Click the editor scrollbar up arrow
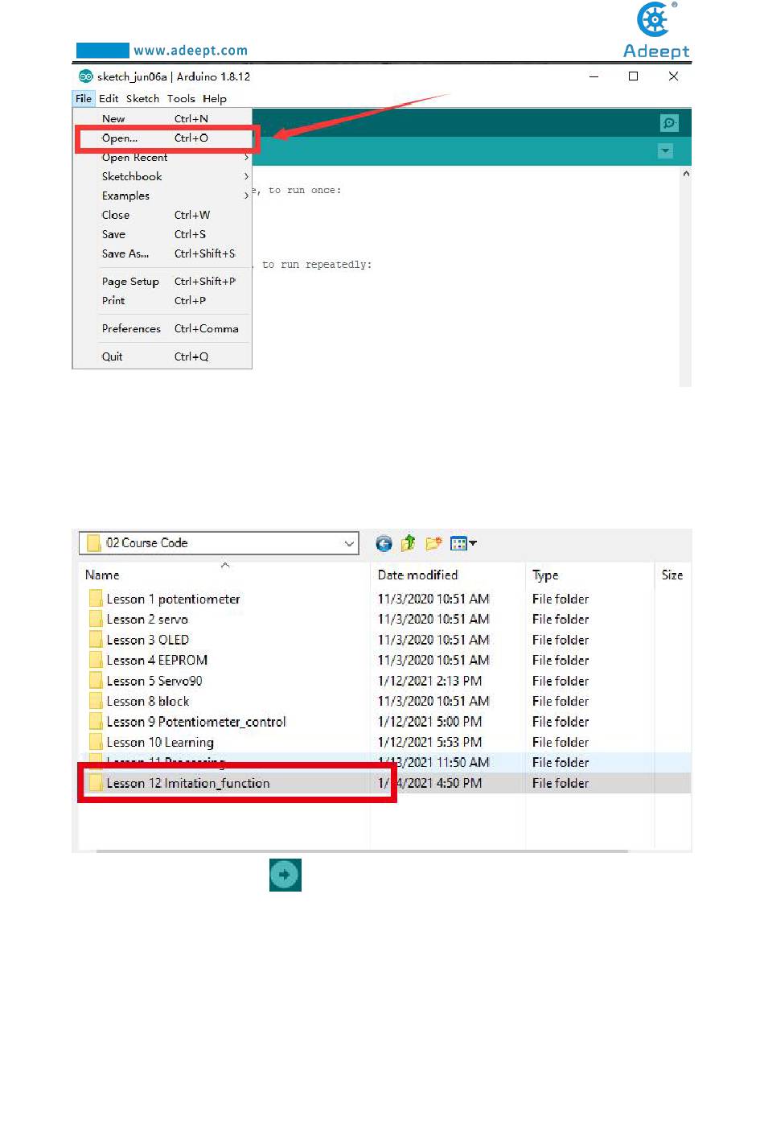The width and height of the screenshot is (764, 1133). pos(686,174)
